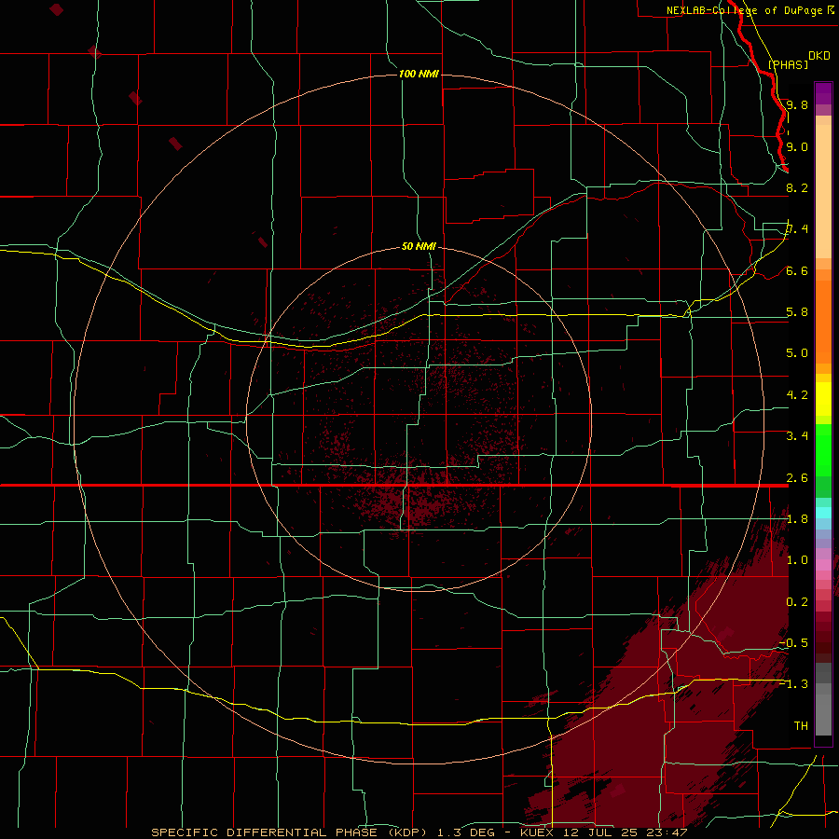Click the 0.2 value on the color scale
This screenshot has width=839, height=839.
[797, 602]
